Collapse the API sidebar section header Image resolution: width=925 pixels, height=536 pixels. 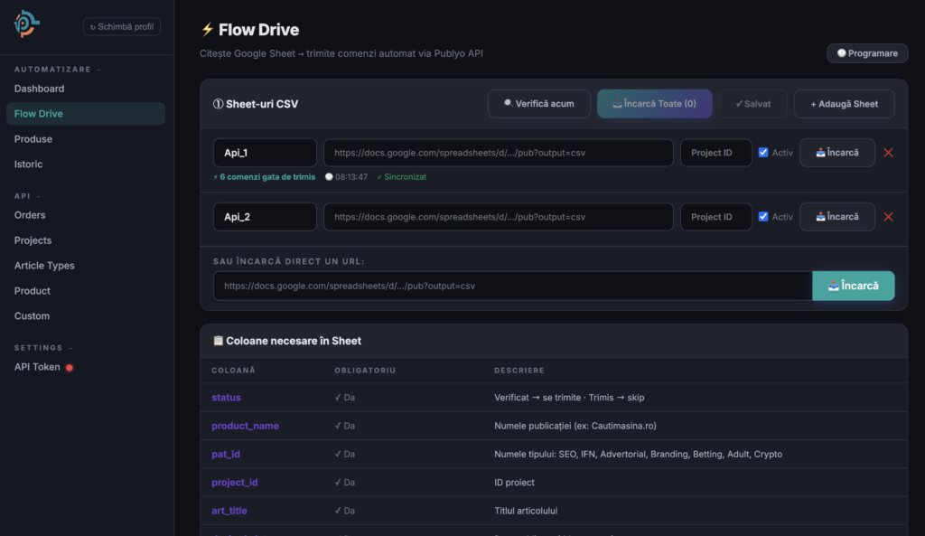pyautogui.click(x=26, y=195)
